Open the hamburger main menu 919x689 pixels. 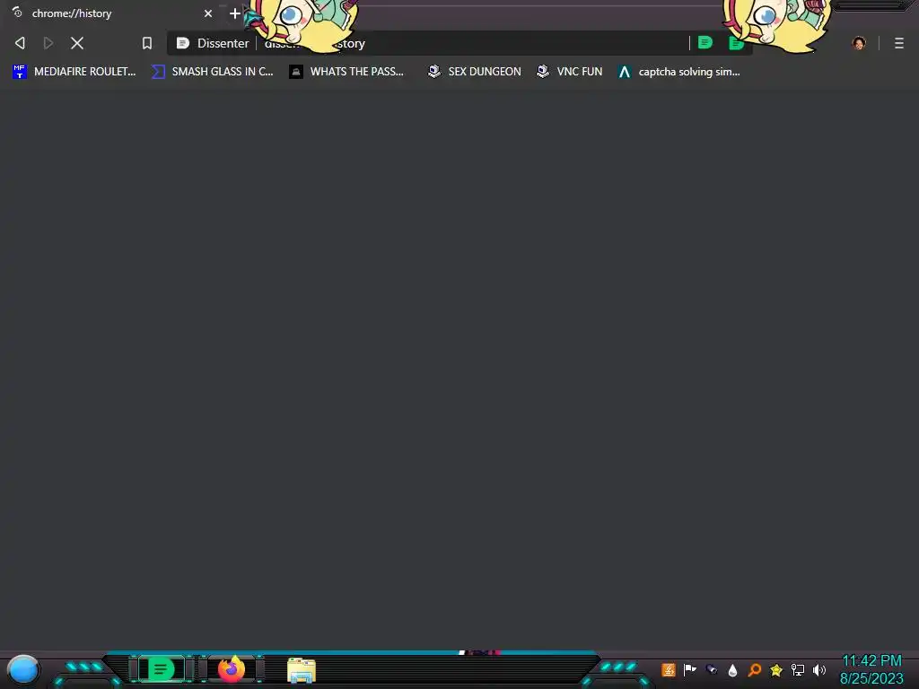click(x=899, y=43)
